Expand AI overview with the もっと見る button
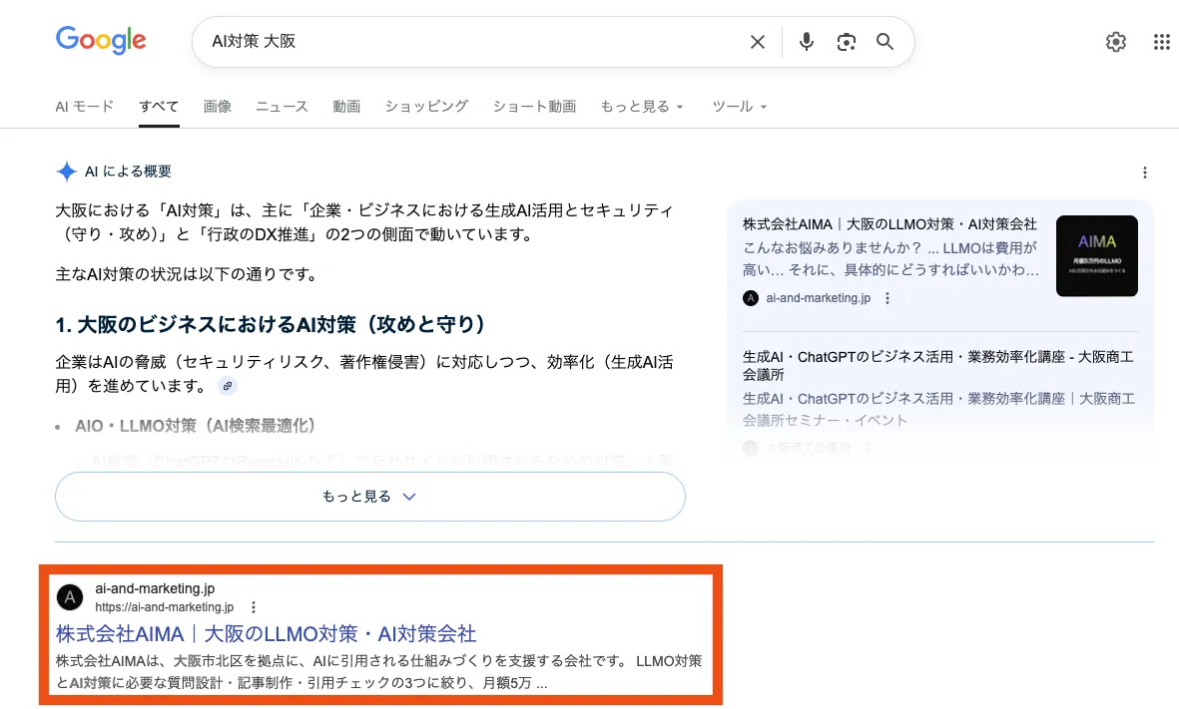1179x709 pixels. click(370, 497)
